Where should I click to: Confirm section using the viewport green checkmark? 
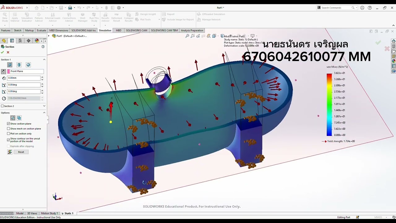click(x=378, y=42)
